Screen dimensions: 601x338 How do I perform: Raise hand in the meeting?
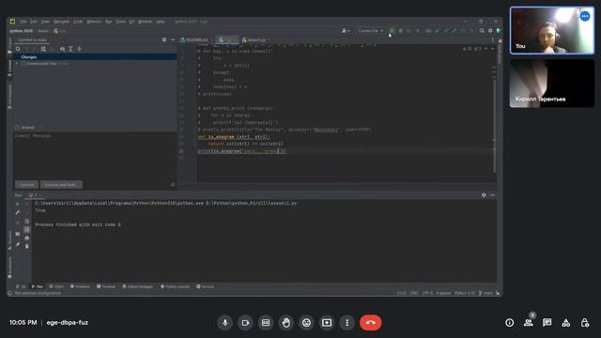(x=285, y=323)
